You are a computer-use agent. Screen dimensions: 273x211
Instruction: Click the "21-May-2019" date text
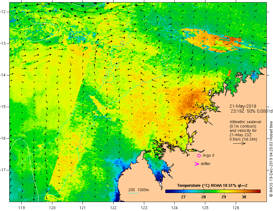click(x=243, y=106)
